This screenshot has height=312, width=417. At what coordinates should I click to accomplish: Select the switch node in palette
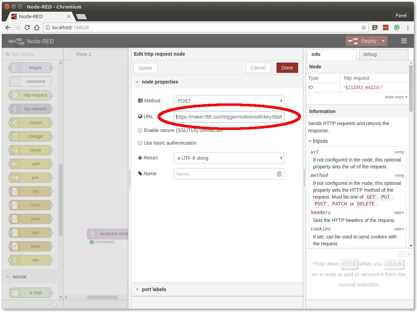click(30, 123)
